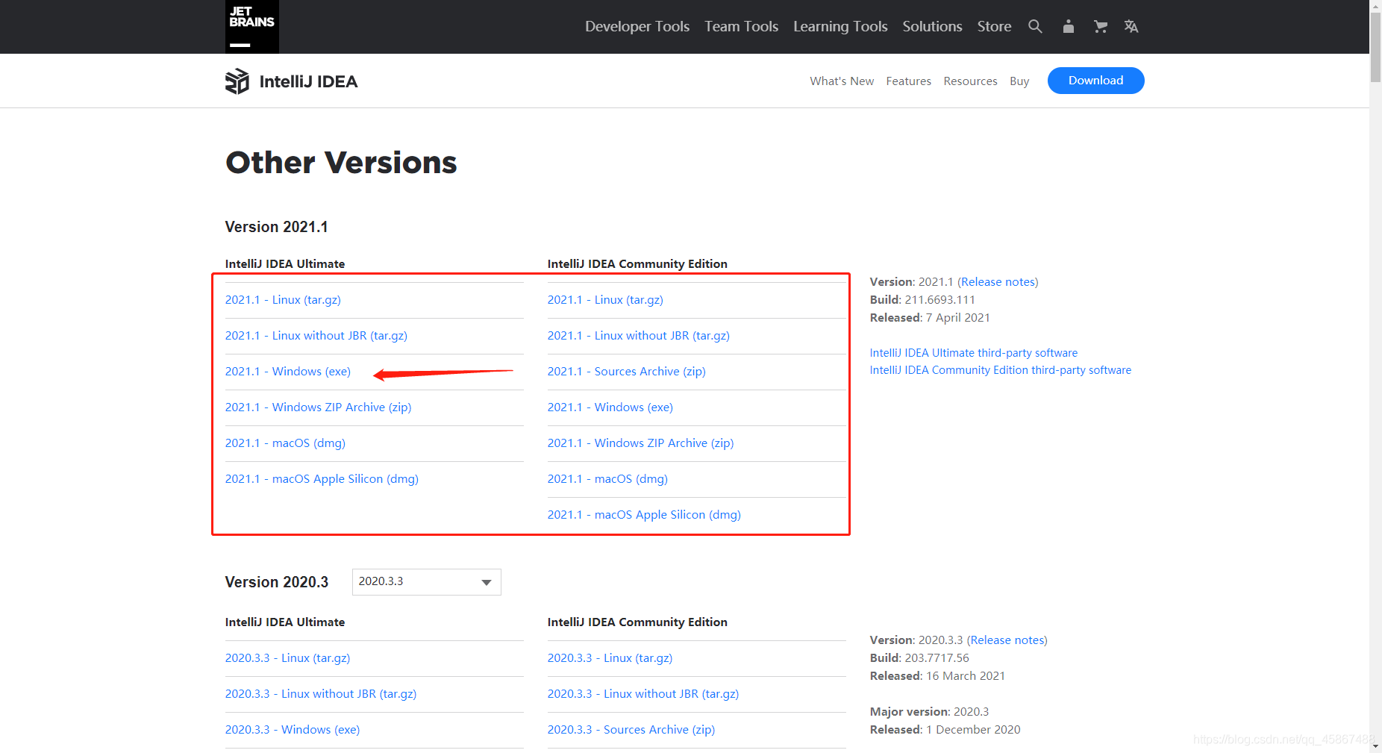Click the blue Download button

tap(1095, 81)
